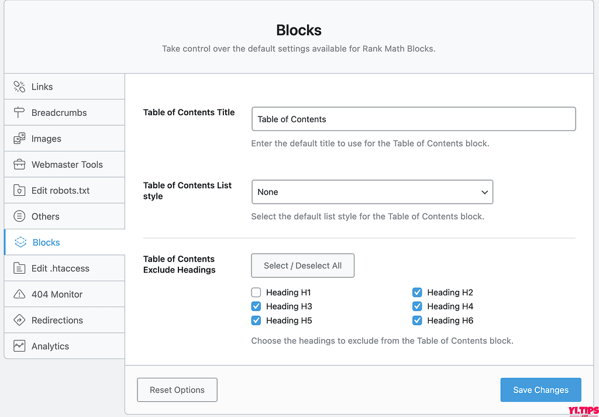Click the Table of Contents Exclude Headings label
Screen dimensions: 599x417
pos(179,264)
